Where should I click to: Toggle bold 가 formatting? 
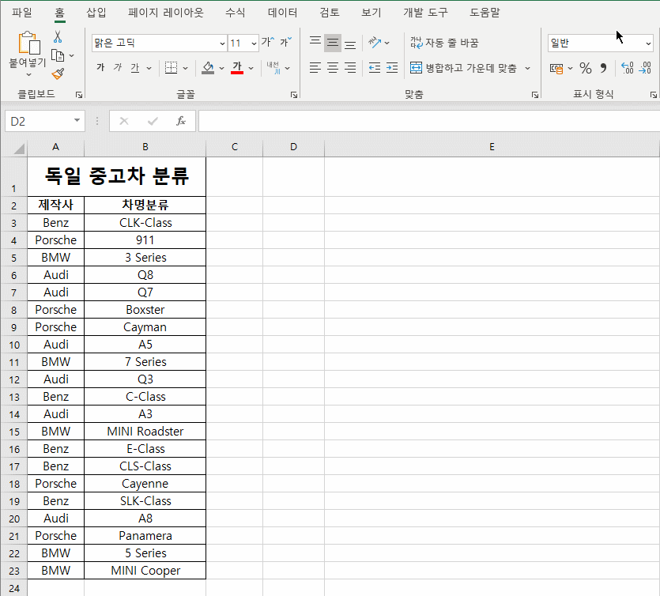click(100, 67)
